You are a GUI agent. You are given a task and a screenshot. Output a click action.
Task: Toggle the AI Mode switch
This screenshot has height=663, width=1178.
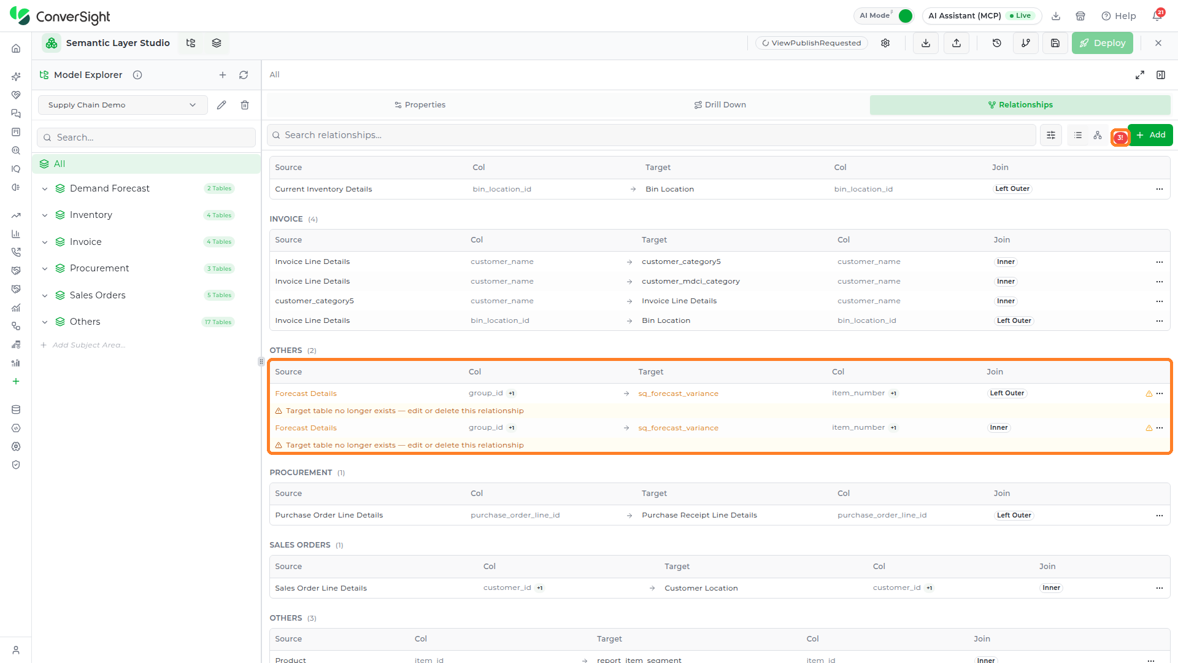905,16
